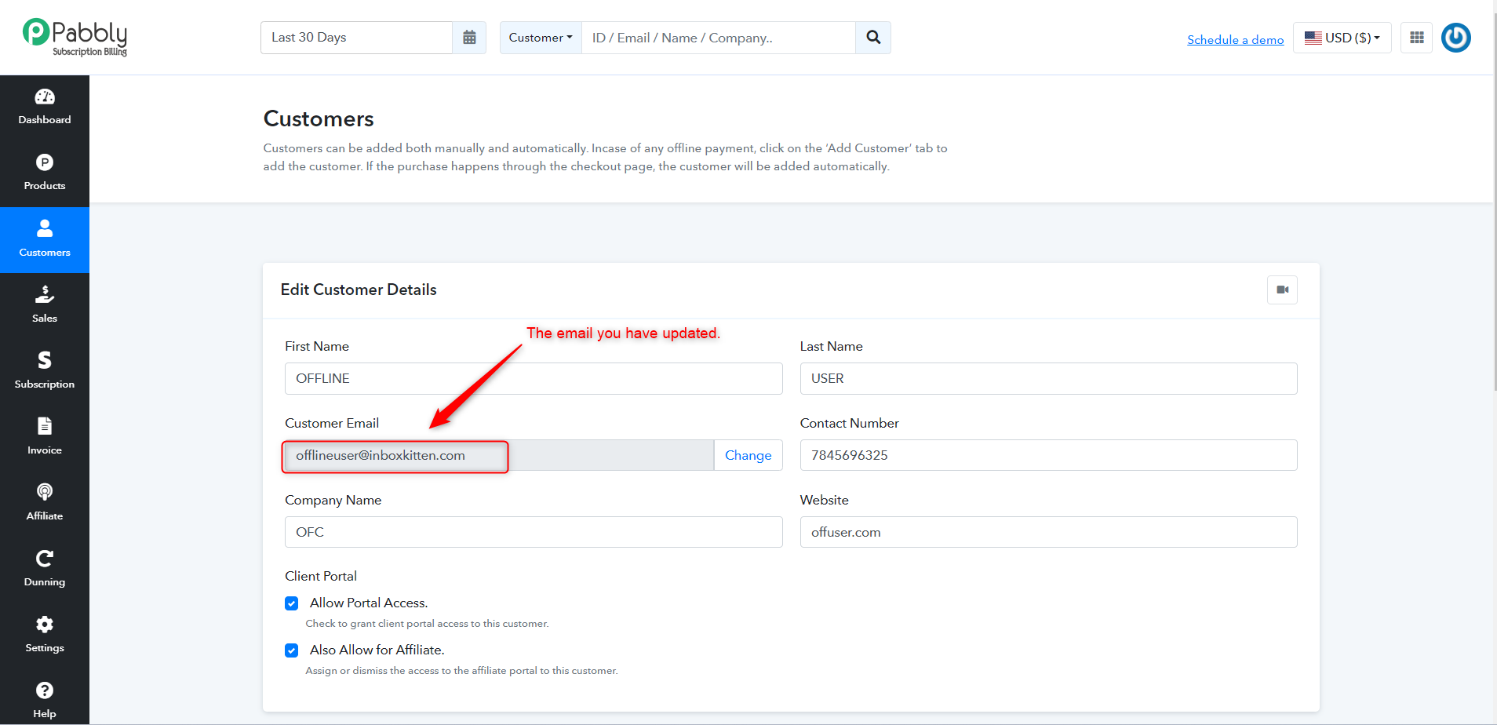
Task: Open Settings from the sidebar
Action: point(45,636)
